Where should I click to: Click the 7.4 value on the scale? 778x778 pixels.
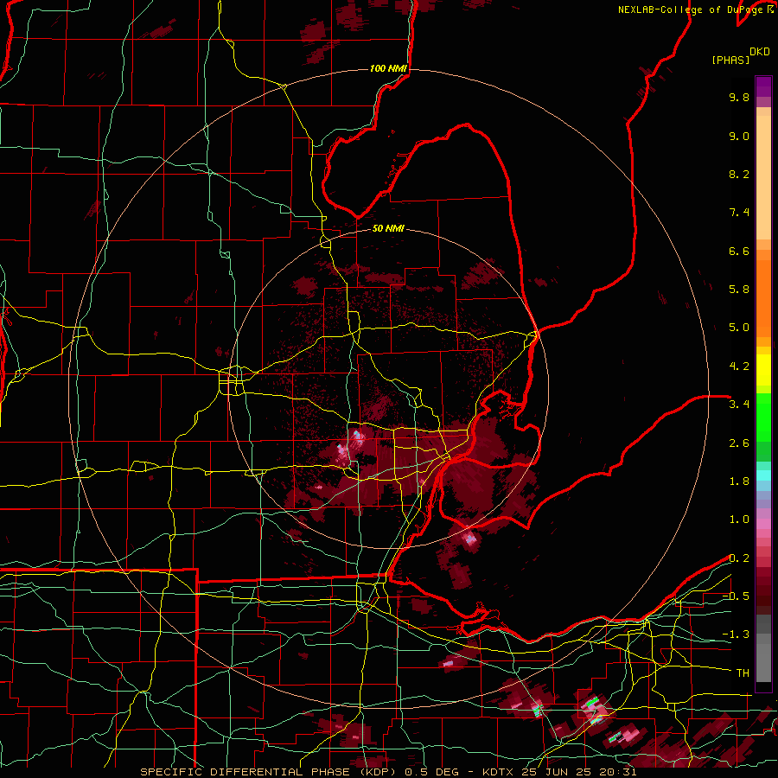click(739, 213)
